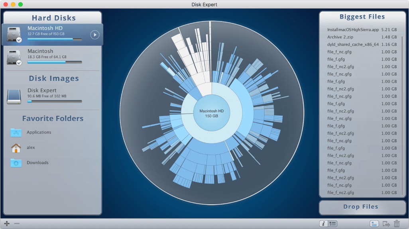Screen dimensions: 409x229
Task: Click the '32.7 GB Free of 150 GB' text
Action: click(46, 34)
